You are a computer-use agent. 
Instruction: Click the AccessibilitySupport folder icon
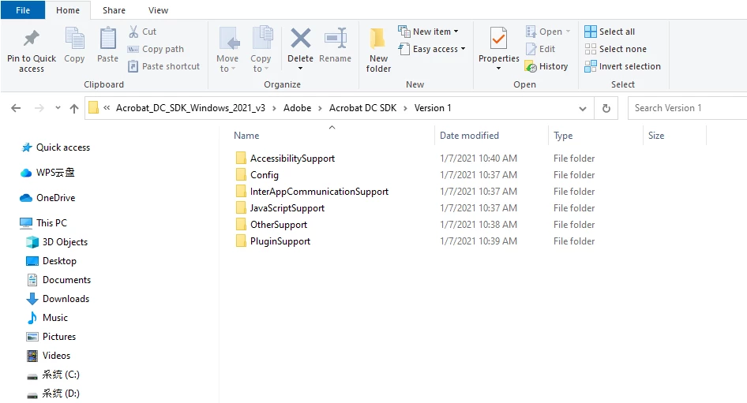[241, 158]
